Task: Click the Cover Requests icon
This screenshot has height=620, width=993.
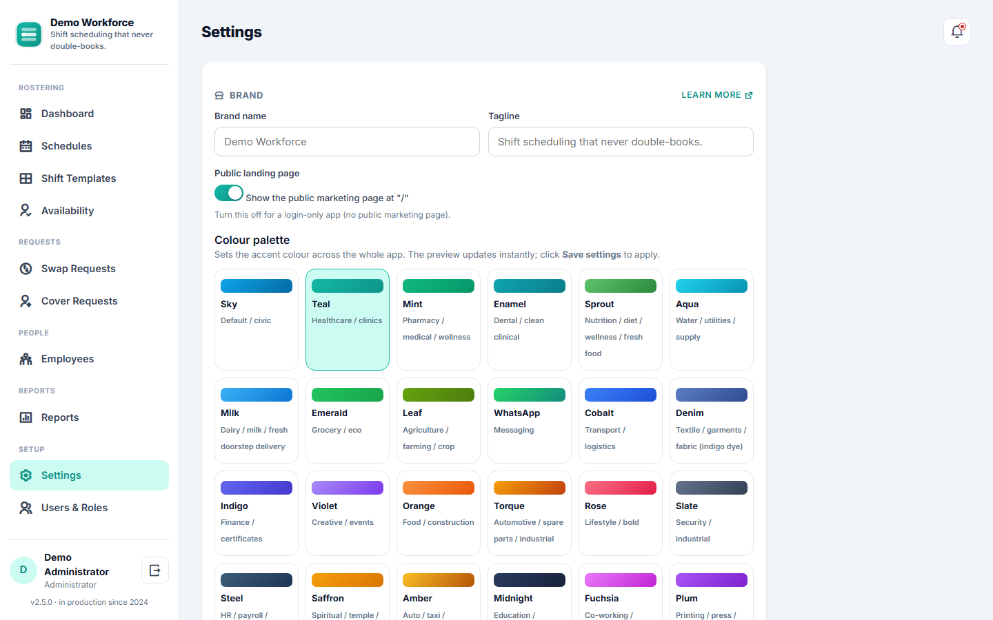Action: (x=26, y=301)
